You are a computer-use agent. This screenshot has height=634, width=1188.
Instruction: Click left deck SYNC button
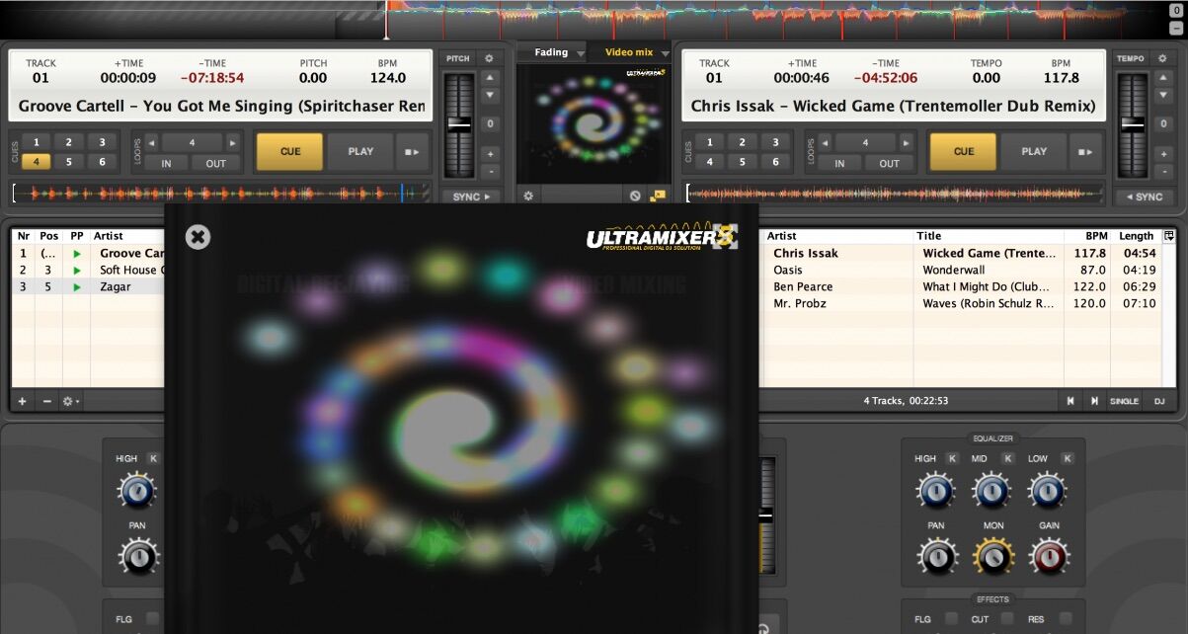click(471, 197)
